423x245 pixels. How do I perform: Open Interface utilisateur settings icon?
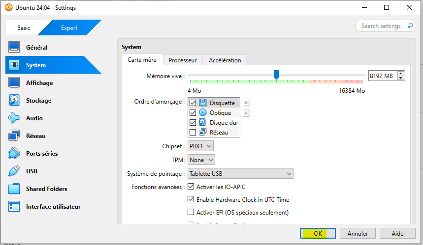14,207
